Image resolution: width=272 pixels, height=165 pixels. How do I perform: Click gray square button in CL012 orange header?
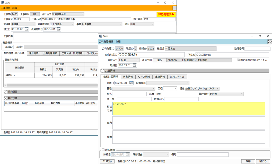tap(174, 8)
